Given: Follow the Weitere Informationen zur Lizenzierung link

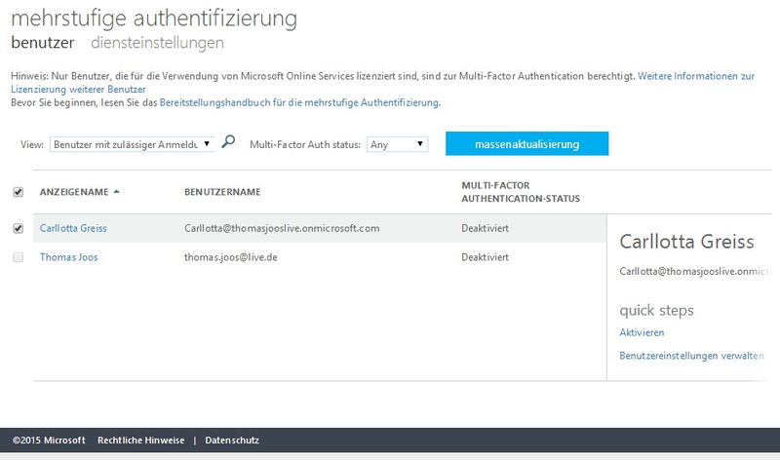Looking at the screenshot, I should [x=696, y=75].
